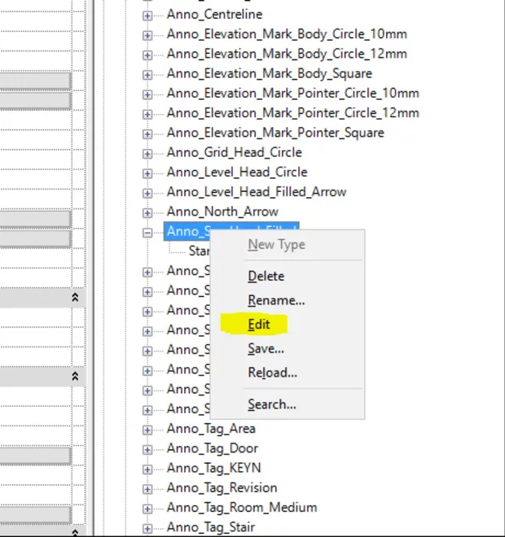Viewport: 505px width, 537px height.
Task: Open Search... from the context menu
Action: (272, 404)
